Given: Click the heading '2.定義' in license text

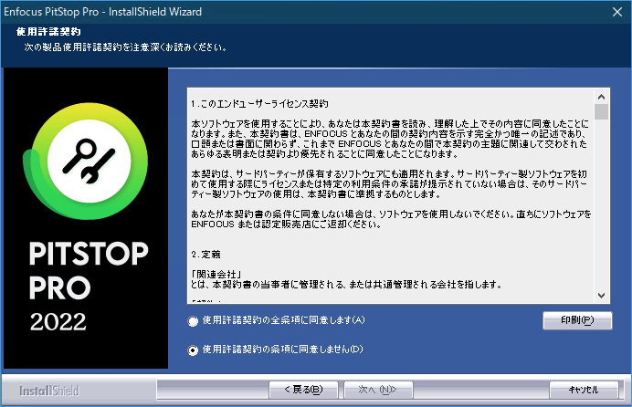Looking at the screenshot, I should coord(205,255).
